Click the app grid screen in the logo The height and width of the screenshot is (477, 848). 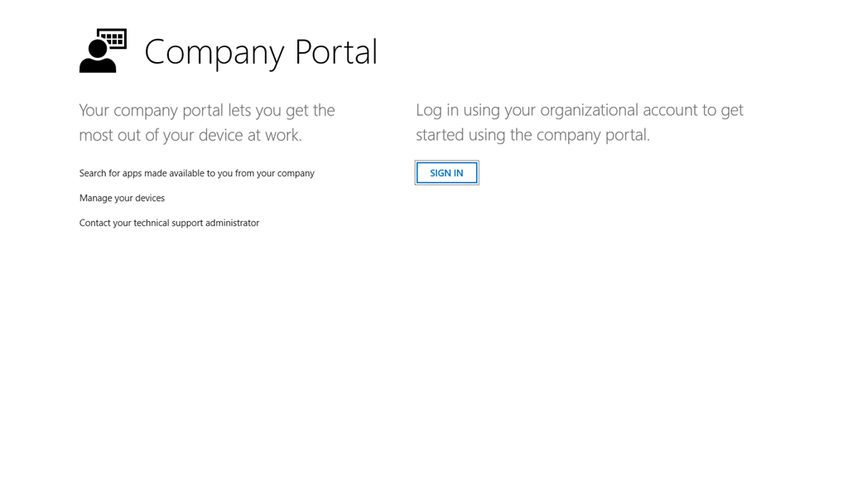tap(113, 39)
